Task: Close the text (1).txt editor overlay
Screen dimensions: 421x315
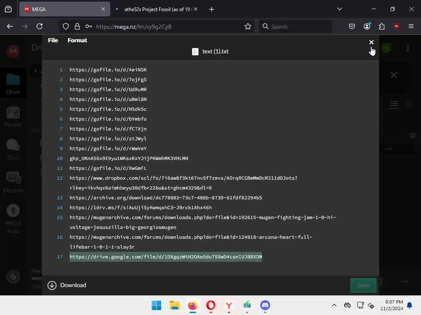Action: coord(371,42)
